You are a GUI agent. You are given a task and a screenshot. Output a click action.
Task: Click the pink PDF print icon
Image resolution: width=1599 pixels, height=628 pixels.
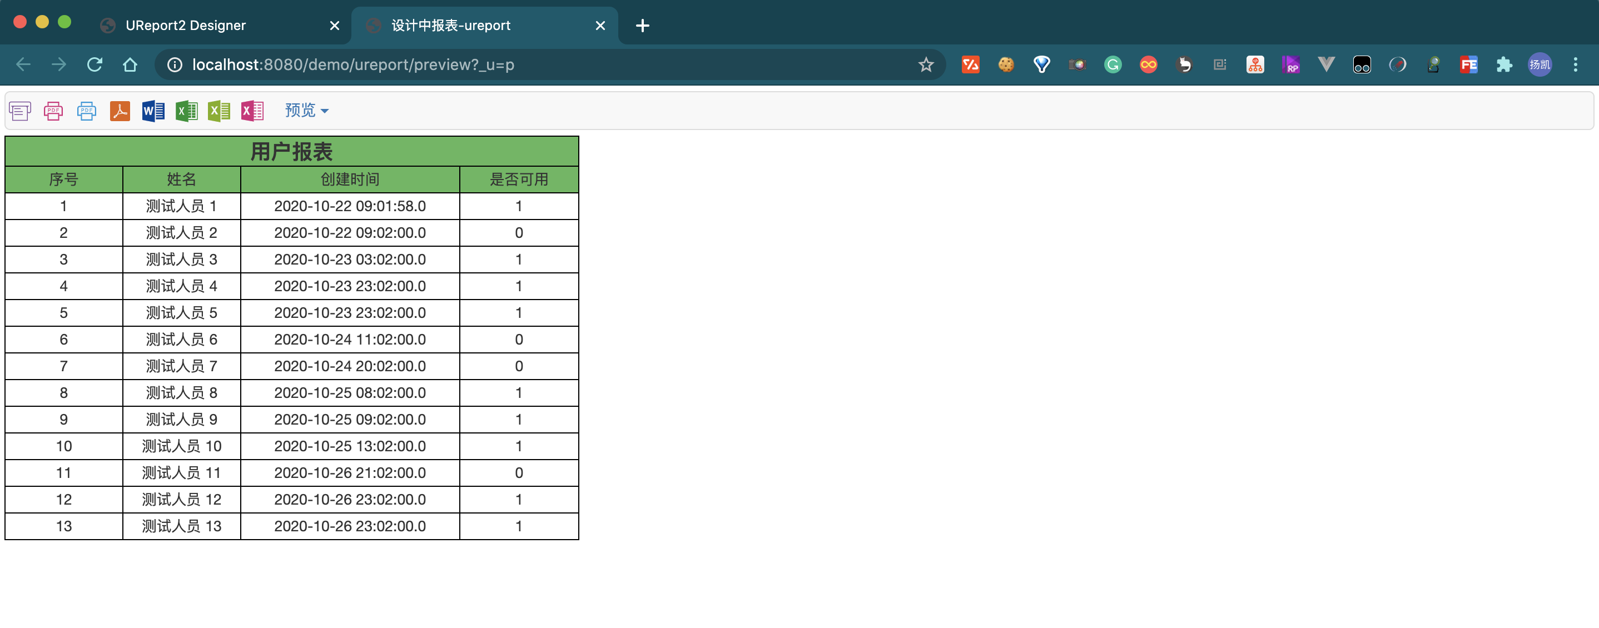tap(53, 111)
